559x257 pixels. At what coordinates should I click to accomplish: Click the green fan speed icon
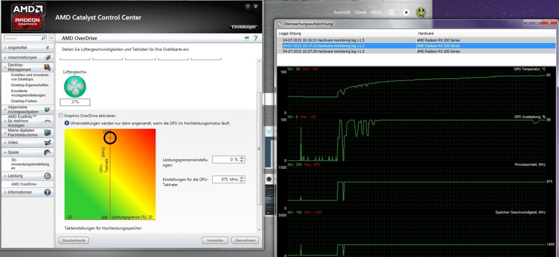point(75,87)
